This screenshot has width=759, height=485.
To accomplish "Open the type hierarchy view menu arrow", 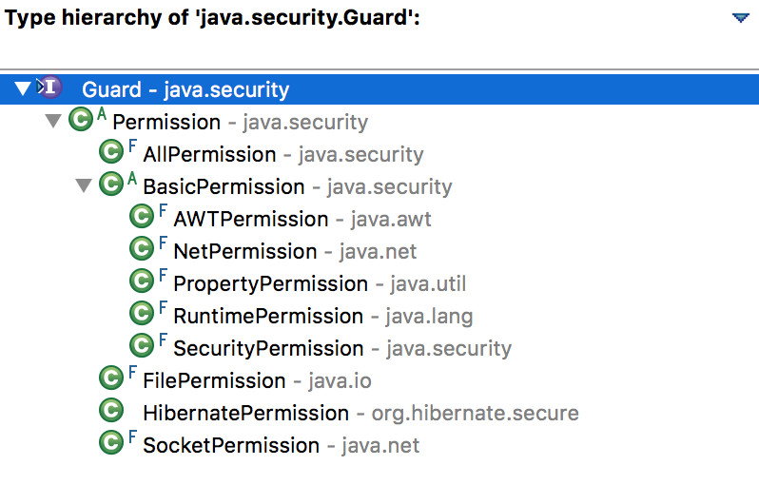I will [741, 18].
